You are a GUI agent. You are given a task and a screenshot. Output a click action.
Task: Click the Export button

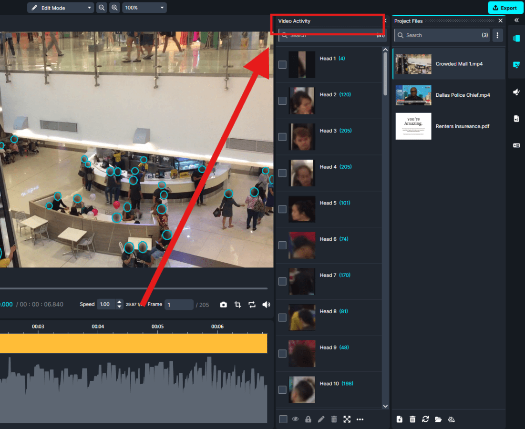coord(505,8)
